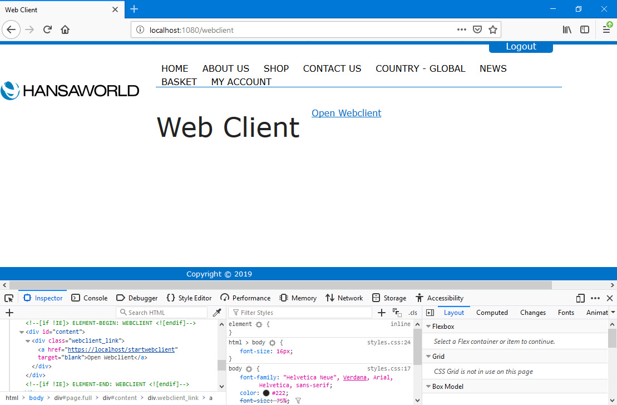Select the Computed sidebar tab

click(492, 313)
